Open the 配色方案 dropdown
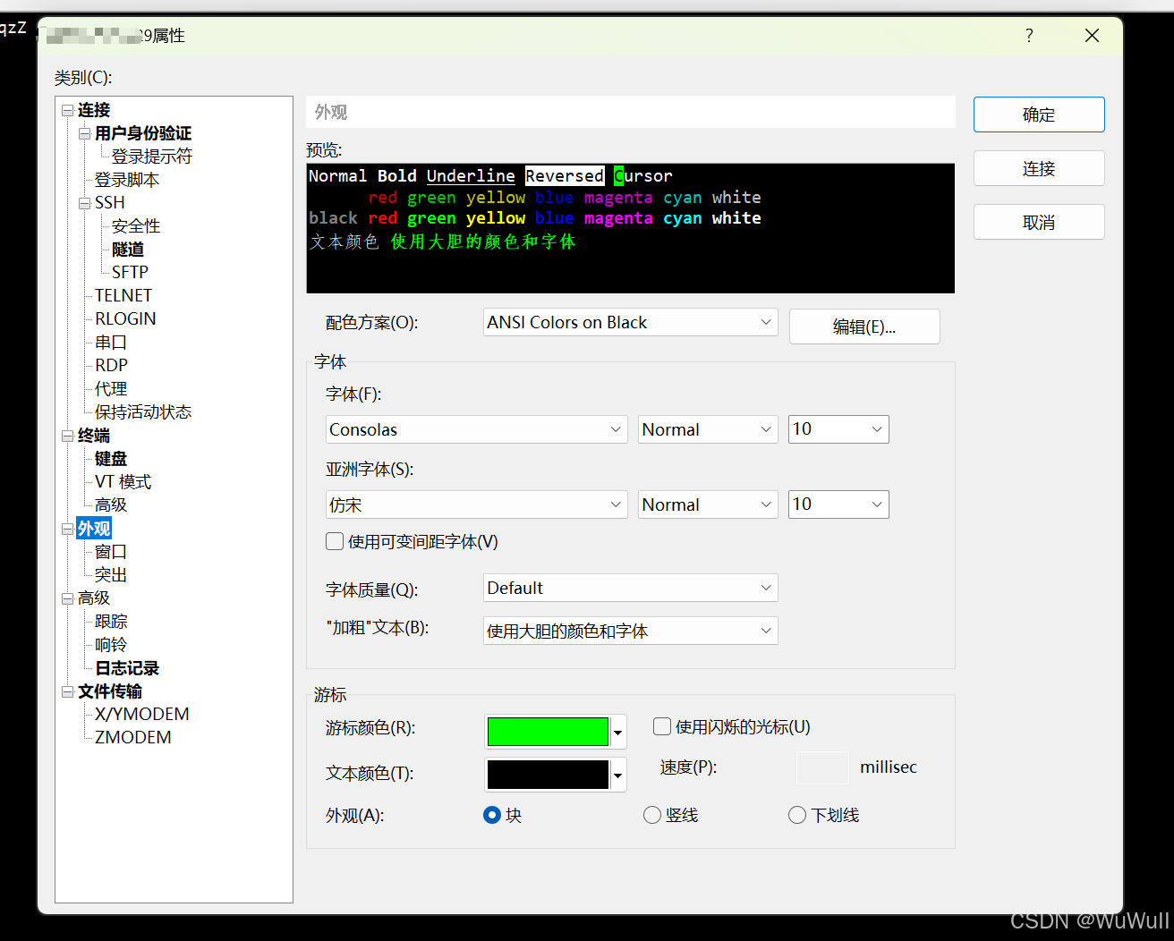1174x941 pixels. click(631, 322)
